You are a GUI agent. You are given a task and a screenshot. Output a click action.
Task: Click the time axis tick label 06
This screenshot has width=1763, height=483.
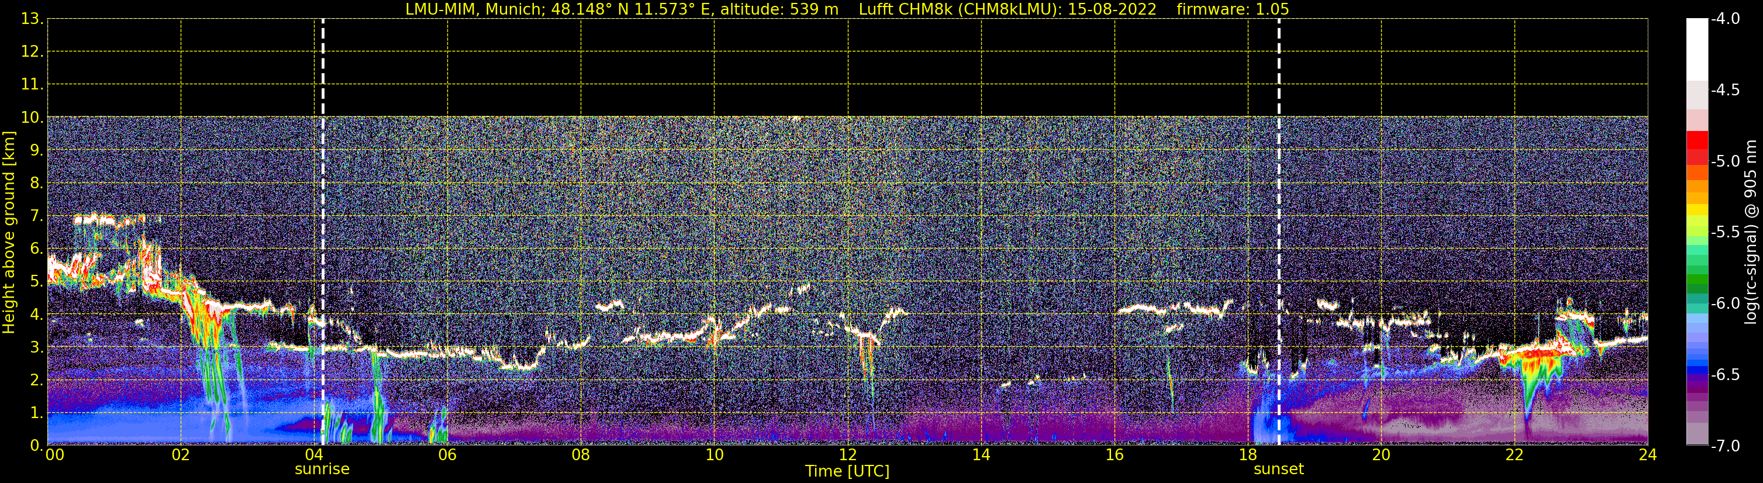tap(447, 455)
